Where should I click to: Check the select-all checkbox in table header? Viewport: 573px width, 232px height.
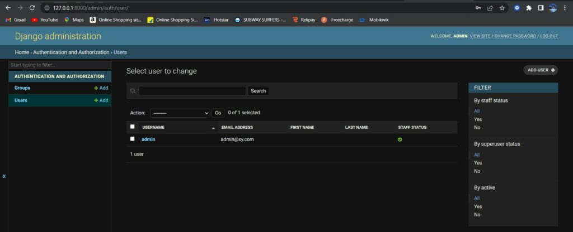point(133,127)
